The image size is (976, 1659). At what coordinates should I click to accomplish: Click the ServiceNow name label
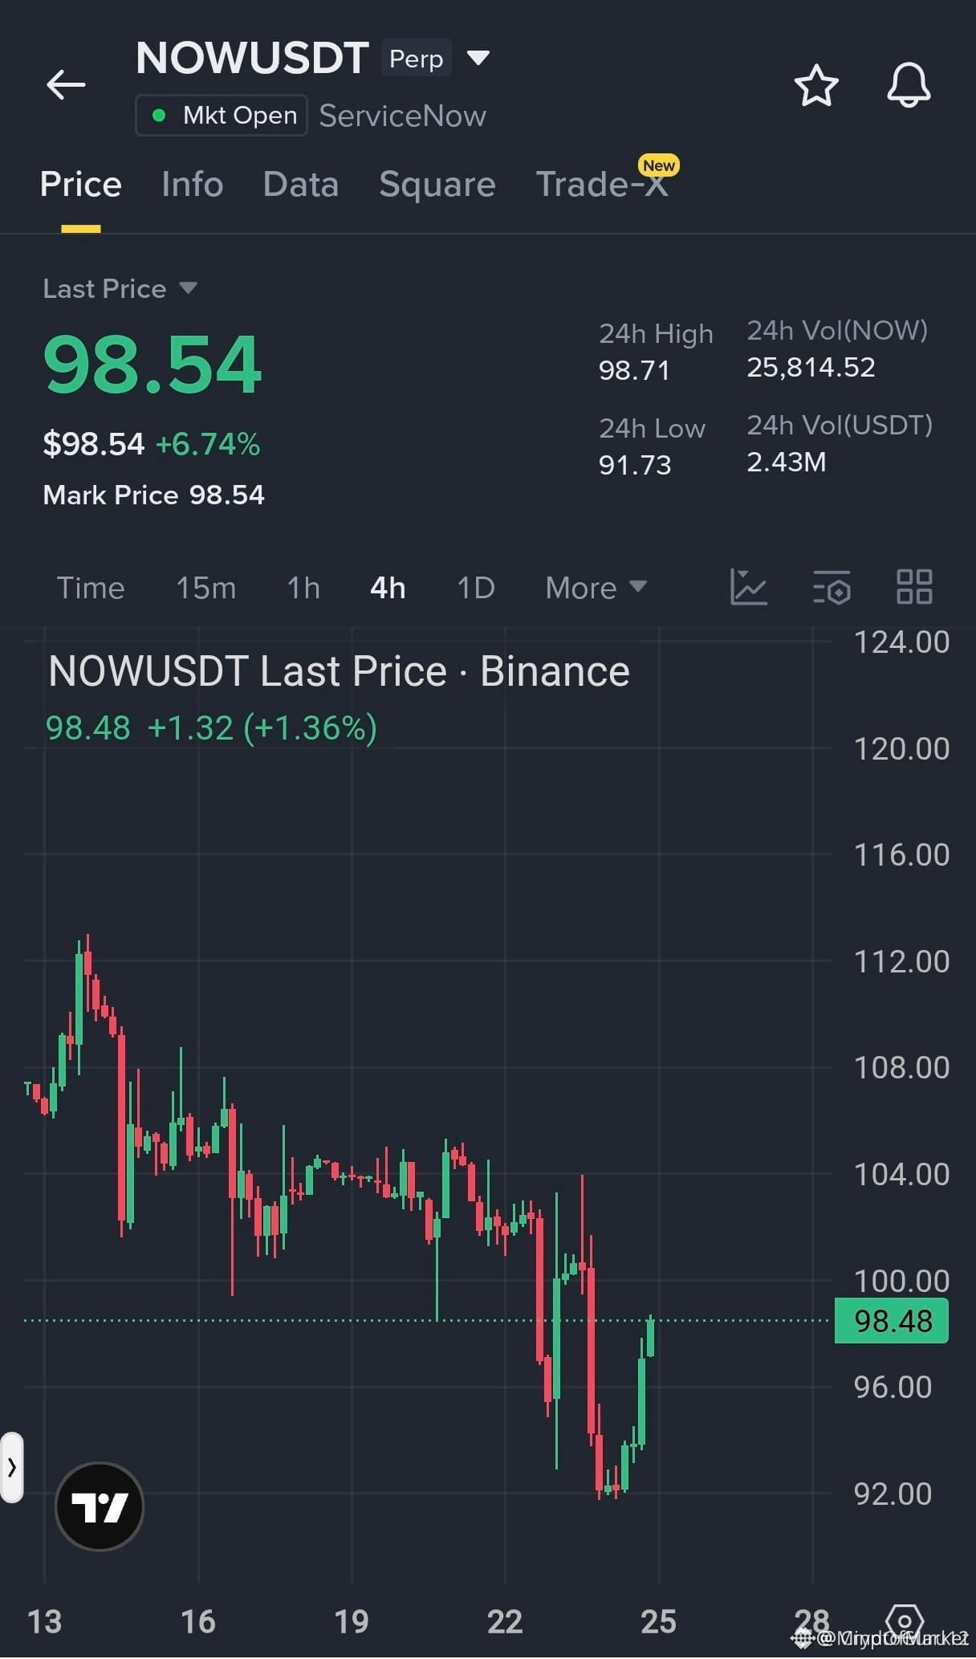[x=402, y=116]
